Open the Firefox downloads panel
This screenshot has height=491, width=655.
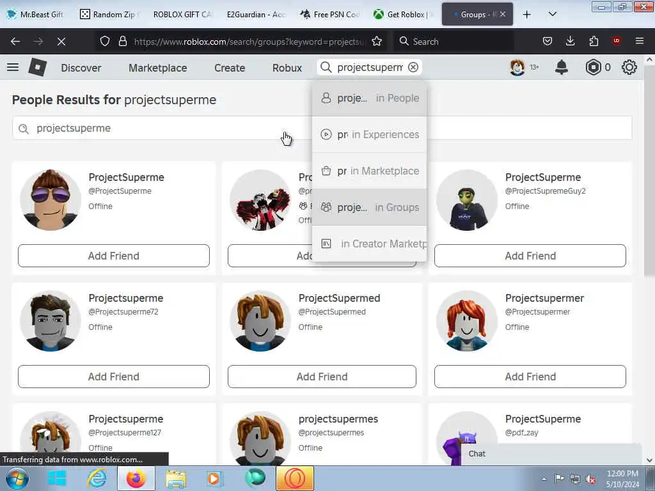coord(570,42)
